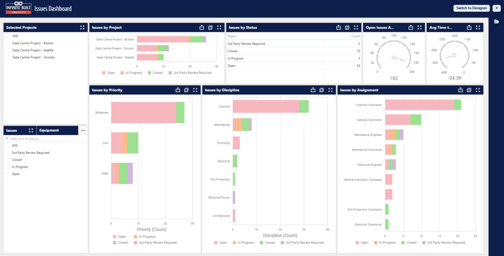The image size is (504, 256).
Task: Maximize the Selected Projects panel
Action: point(82,28)
